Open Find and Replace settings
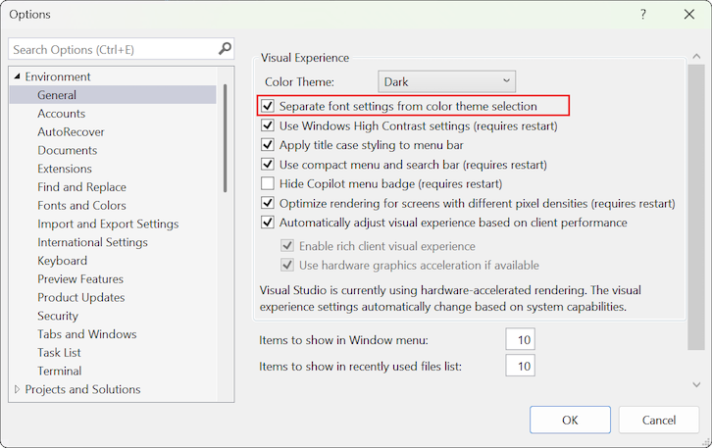 [81, 187]
